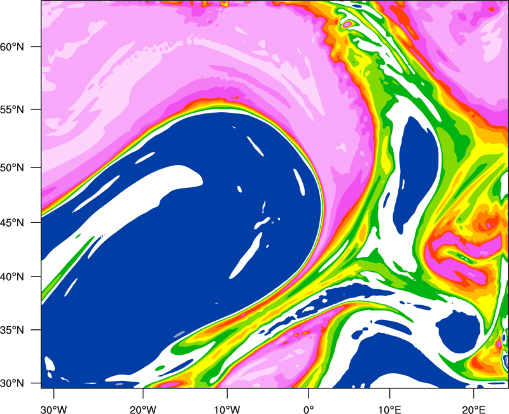This screenshot has width=509, height=414.
Task: Click the 20°E longitude label
Action: 473,410
